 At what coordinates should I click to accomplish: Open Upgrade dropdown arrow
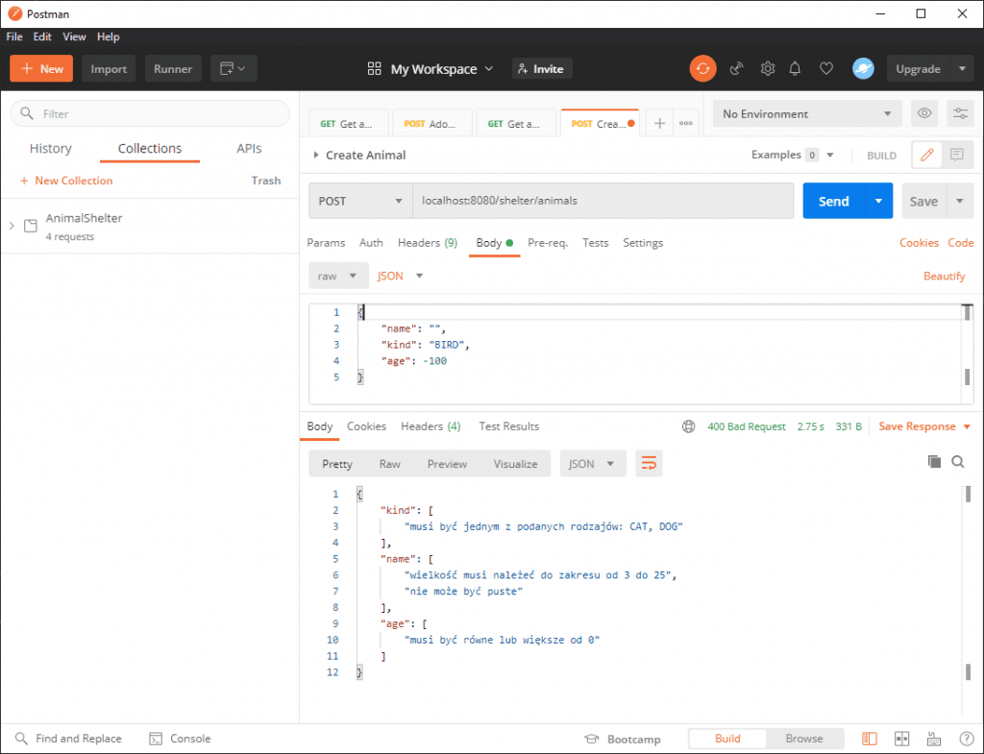point(961,69)
